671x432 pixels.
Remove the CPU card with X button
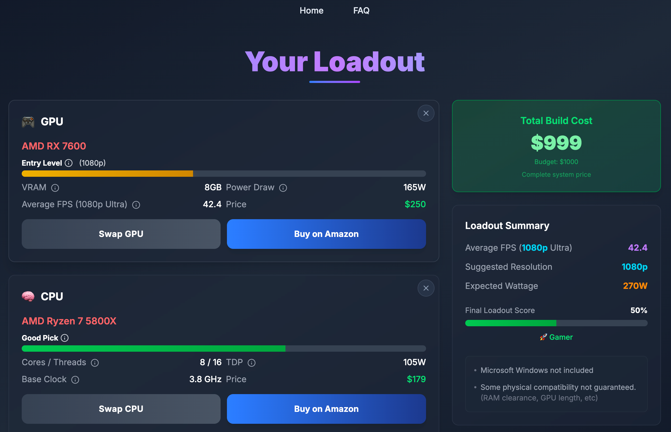click(x=426, y=288)
